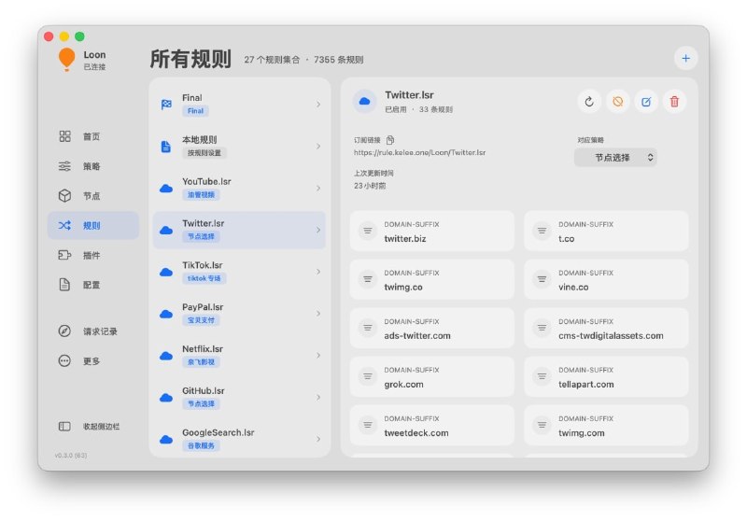
Task: Disable the Twitter.lsr rule set
Action: pos(617,102)
